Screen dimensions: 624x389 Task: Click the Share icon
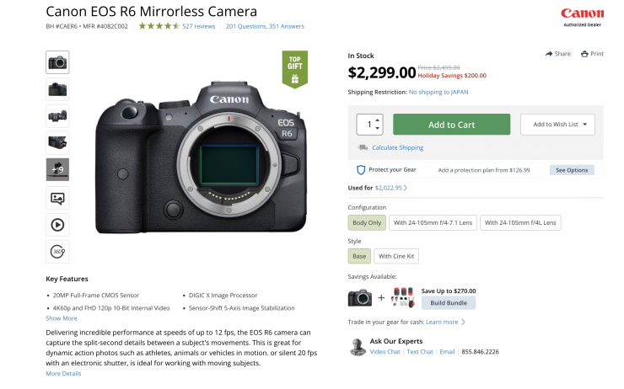(x=550, y=54)
